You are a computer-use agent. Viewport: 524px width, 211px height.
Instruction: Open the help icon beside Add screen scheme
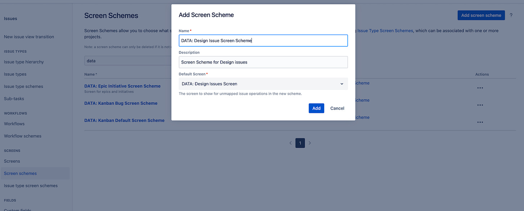pyautogui.click(x=511, y=15)
